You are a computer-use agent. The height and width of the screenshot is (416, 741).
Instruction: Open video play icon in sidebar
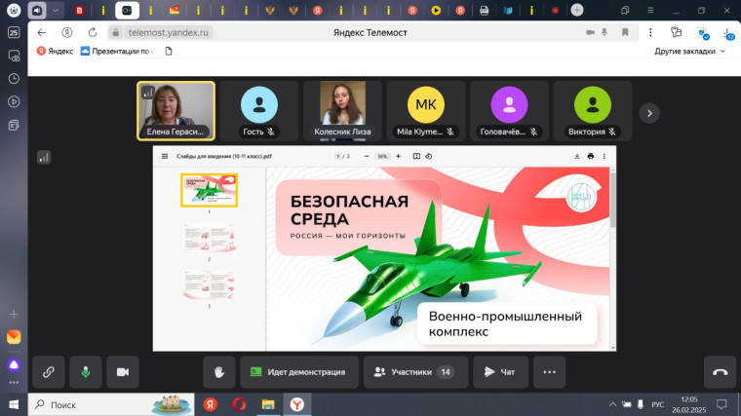pos(14,101)
